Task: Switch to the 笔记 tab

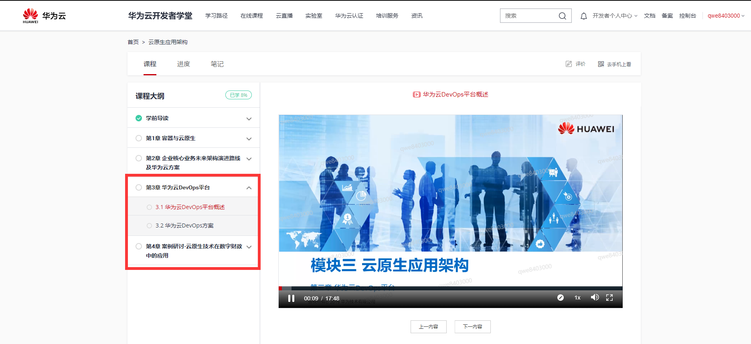Action: click(217, 64)
